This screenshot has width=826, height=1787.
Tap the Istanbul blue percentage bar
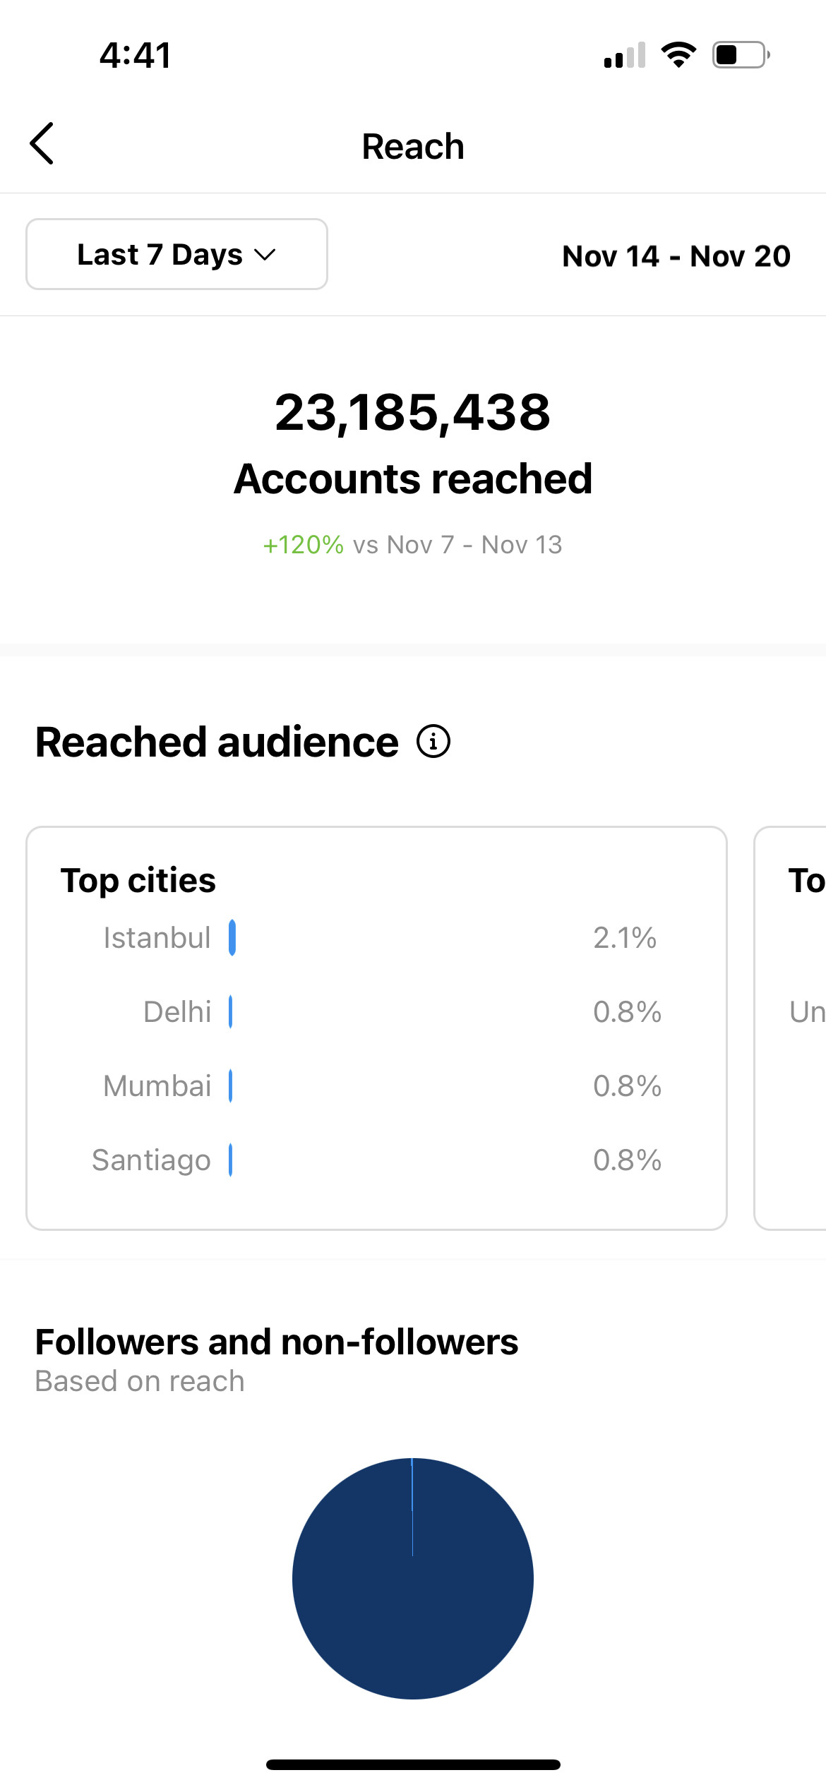coord(232,938)
